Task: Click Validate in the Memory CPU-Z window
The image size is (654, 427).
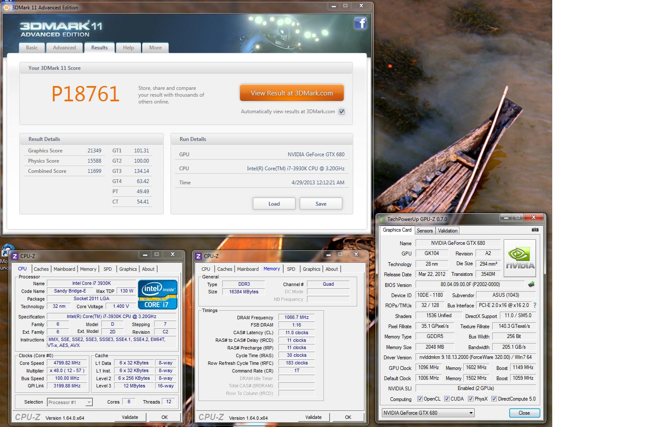Action: click(313, 417)
